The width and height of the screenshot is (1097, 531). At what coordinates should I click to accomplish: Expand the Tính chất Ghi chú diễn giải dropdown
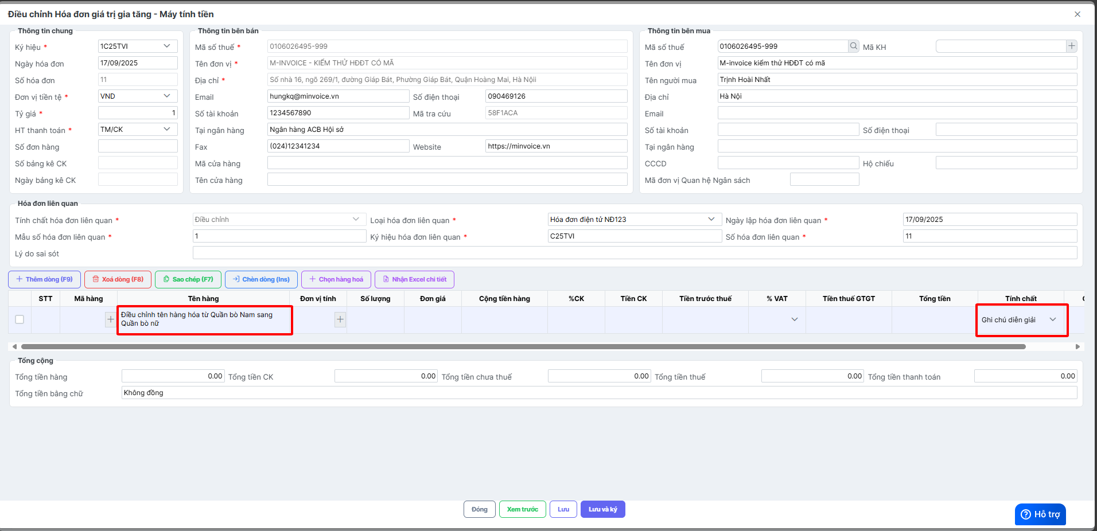pos(1052,319)
